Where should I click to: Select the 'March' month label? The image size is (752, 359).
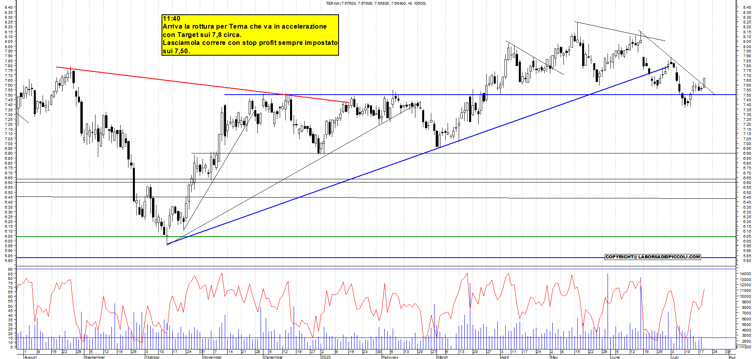442,357
